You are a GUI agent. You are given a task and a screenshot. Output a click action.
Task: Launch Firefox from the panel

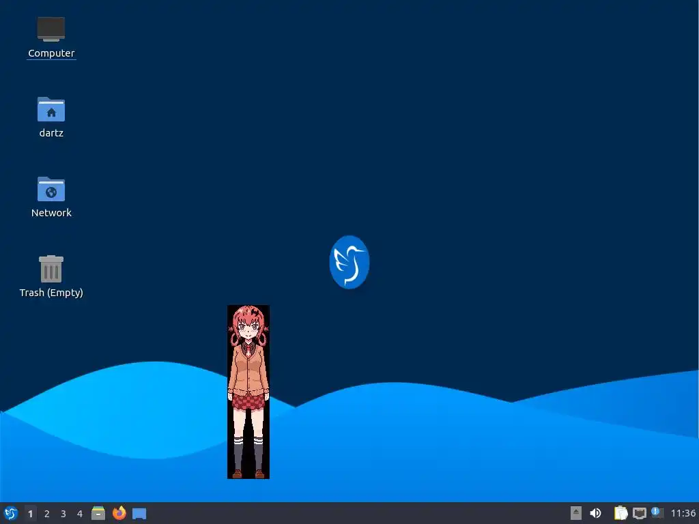pos(119,513)
